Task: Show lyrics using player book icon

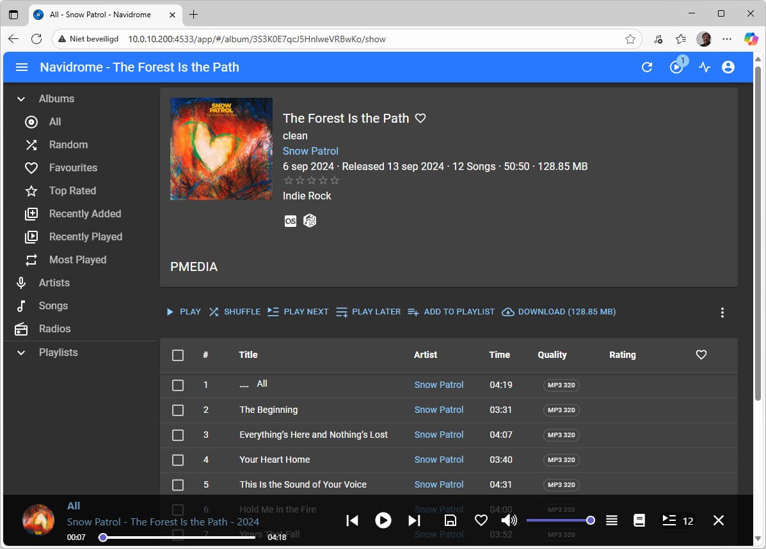Action: (x=639, y=521)
